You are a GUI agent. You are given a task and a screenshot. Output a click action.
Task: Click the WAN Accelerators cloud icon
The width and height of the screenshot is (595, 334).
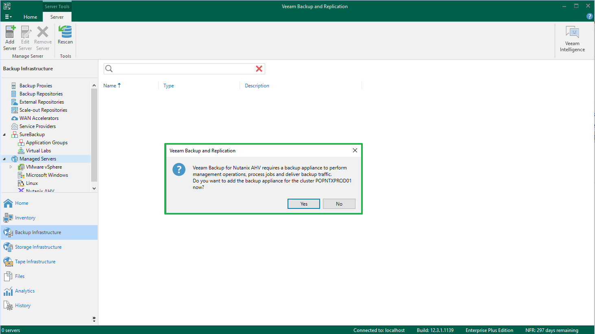click(15, 118)
